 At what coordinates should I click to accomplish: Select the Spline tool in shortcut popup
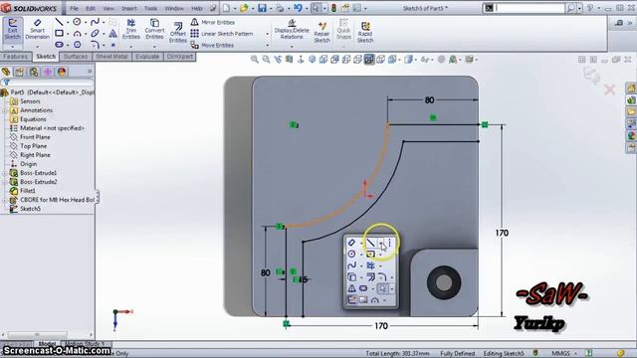click(351, 266)
